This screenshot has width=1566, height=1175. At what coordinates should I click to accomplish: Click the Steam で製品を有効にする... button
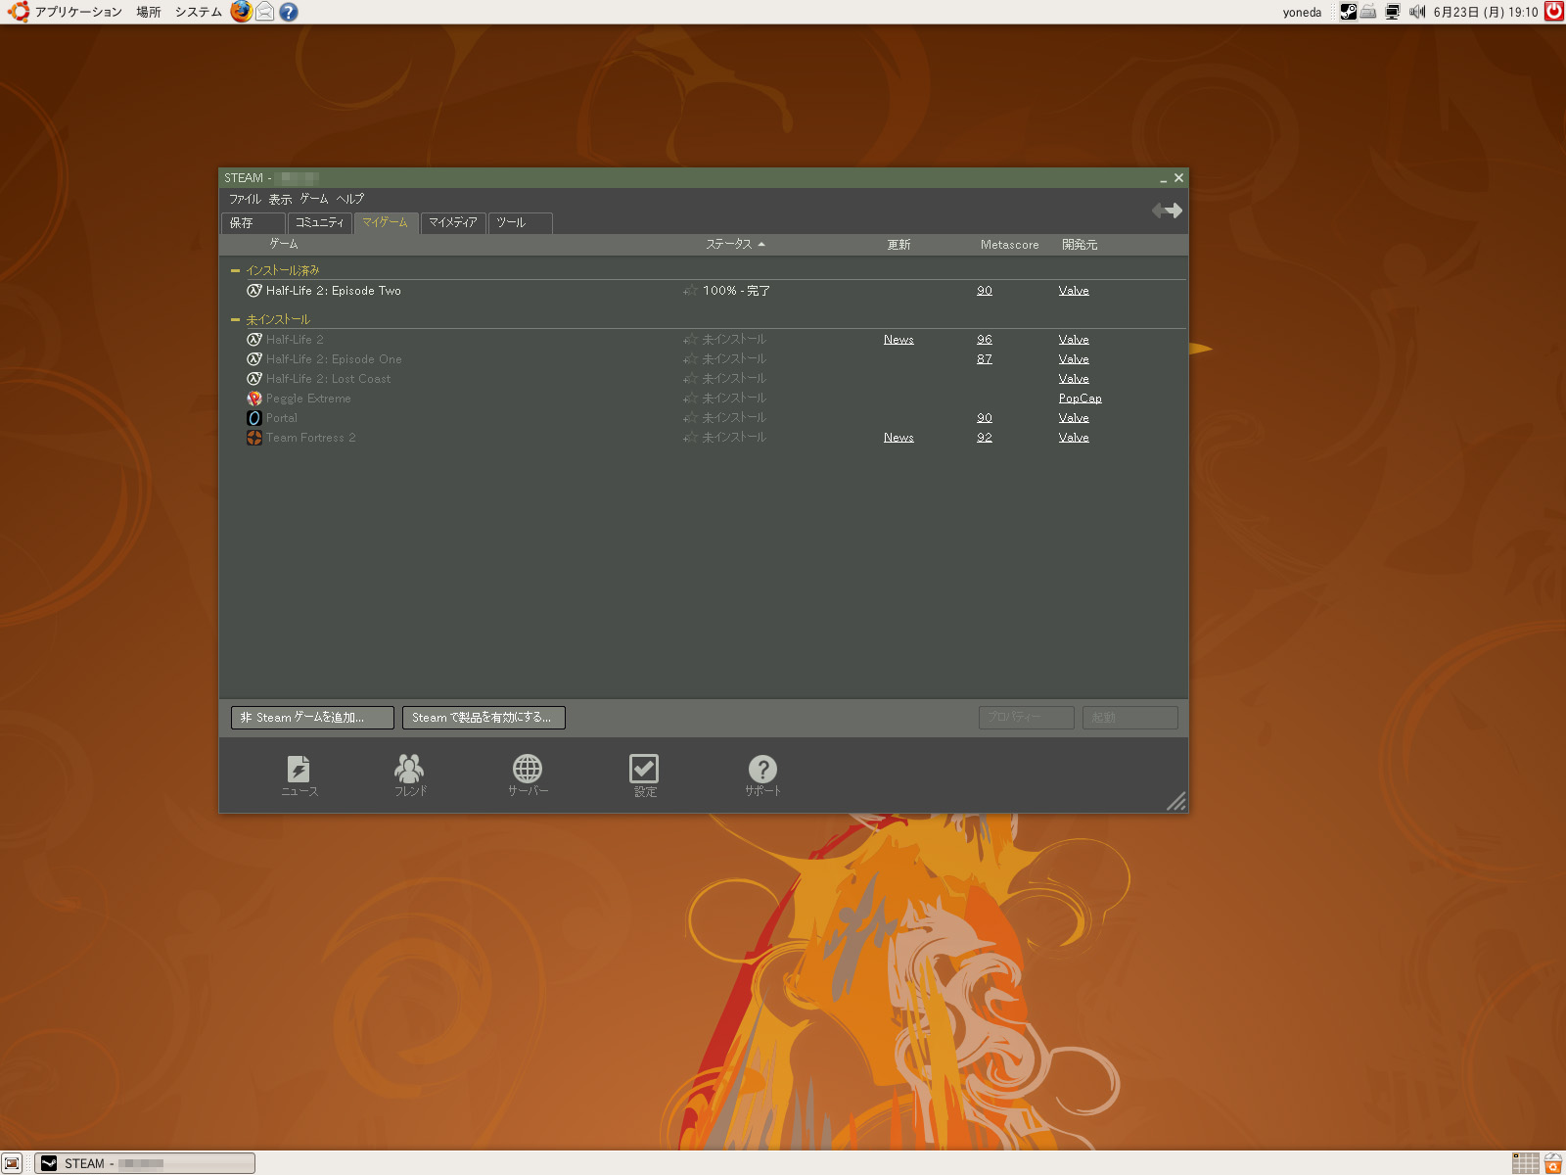pyautogui.click(x=484, y=718)
